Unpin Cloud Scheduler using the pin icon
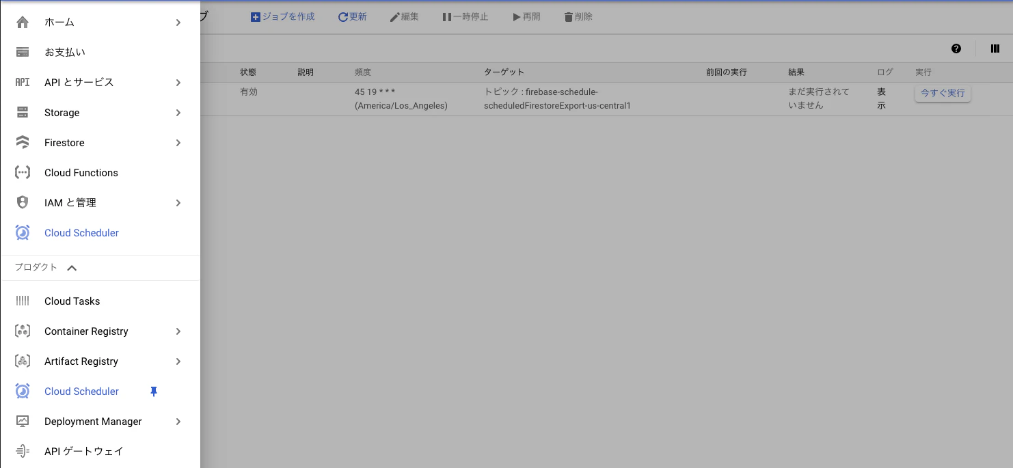The width and height of the screenshot is (1013, 468). point(154,391)
